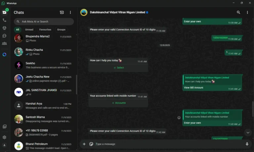This screenshot has height=152, width=254.
Task: Click the WhatsApp logo in the title bar
Action: (x=3, y=3)
